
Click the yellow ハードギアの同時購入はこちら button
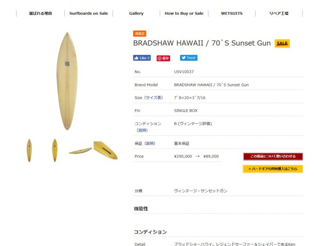click(273, 169)
